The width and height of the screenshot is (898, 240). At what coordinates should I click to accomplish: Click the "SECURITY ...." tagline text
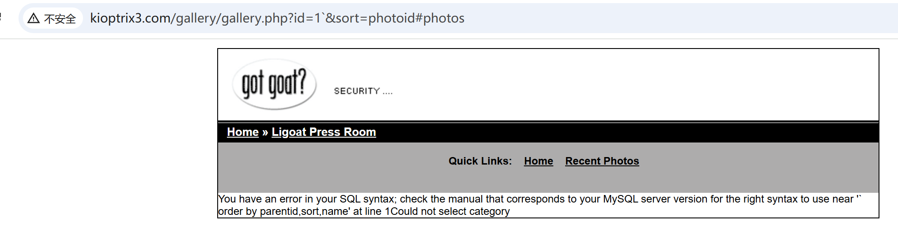(x=363, y=91)
